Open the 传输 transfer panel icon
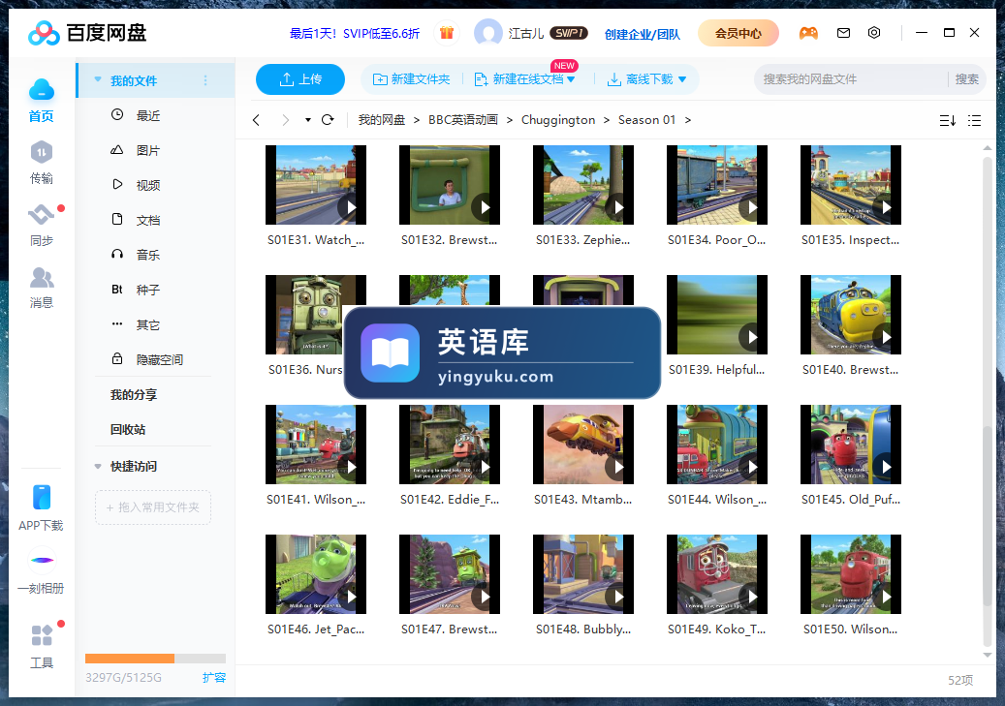The image size is (1005, 706). click(42, 152)
